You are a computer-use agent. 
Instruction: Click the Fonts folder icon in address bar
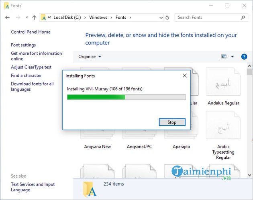click(43, 17)
